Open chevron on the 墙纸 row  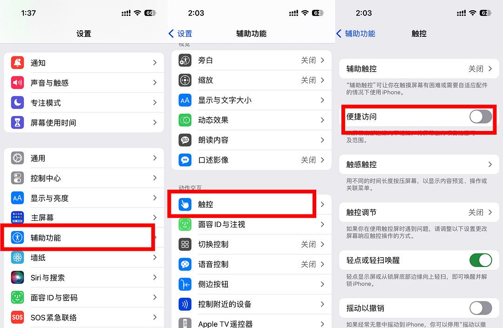pos(155,257)
